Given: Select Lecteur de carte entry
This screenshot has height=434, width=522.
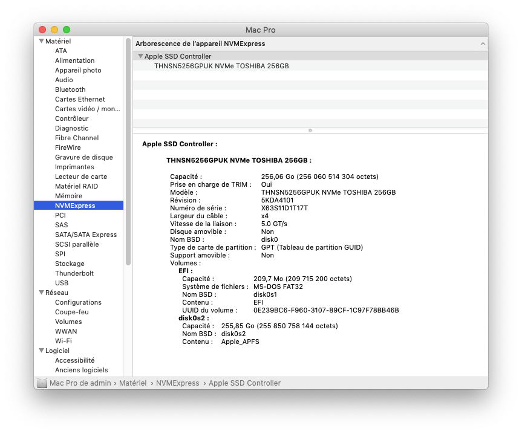Looking at the screenshot, I should coord(81,177).
